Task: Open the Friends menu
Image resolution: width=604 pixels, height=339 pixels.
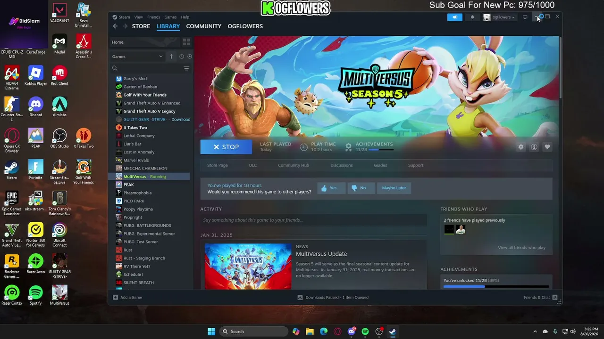Action: pos(154,17)
